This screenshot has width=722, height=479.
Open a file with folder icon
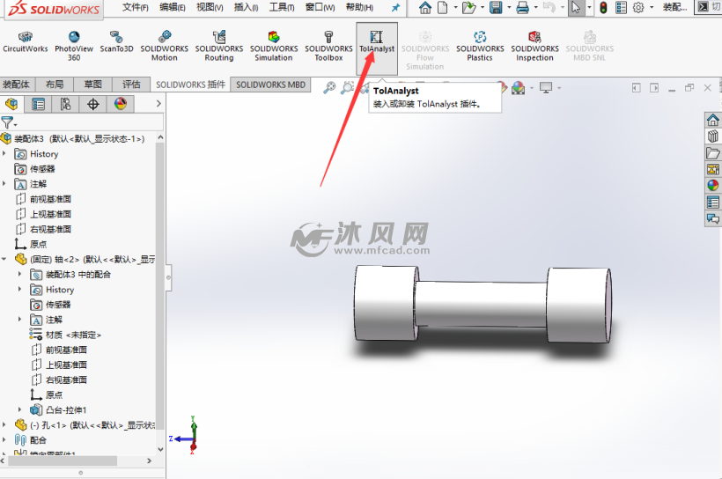coord(468,7)
